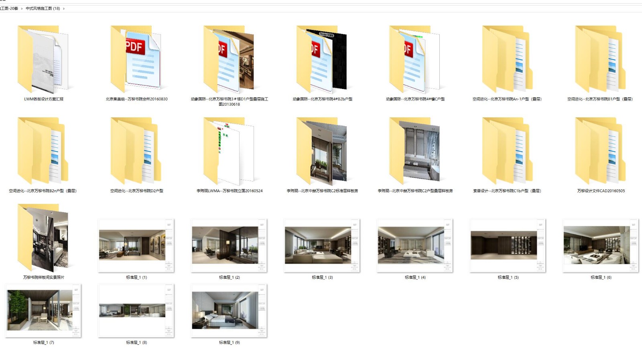Select image thumbnail 标准层_1 (7)

tap(43, 311)
